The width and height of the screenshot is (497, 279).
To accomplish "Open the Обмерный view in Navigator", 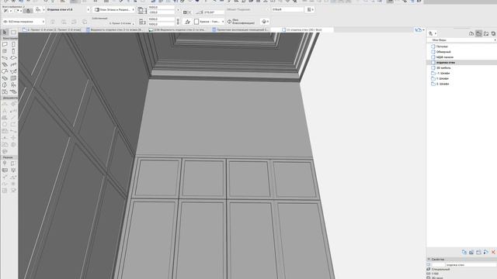I will coord(443,52).
